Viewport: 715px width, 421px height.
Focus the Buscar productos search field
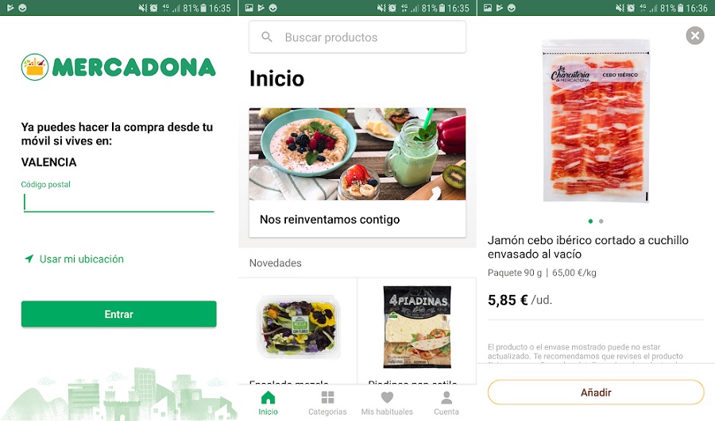357,36
